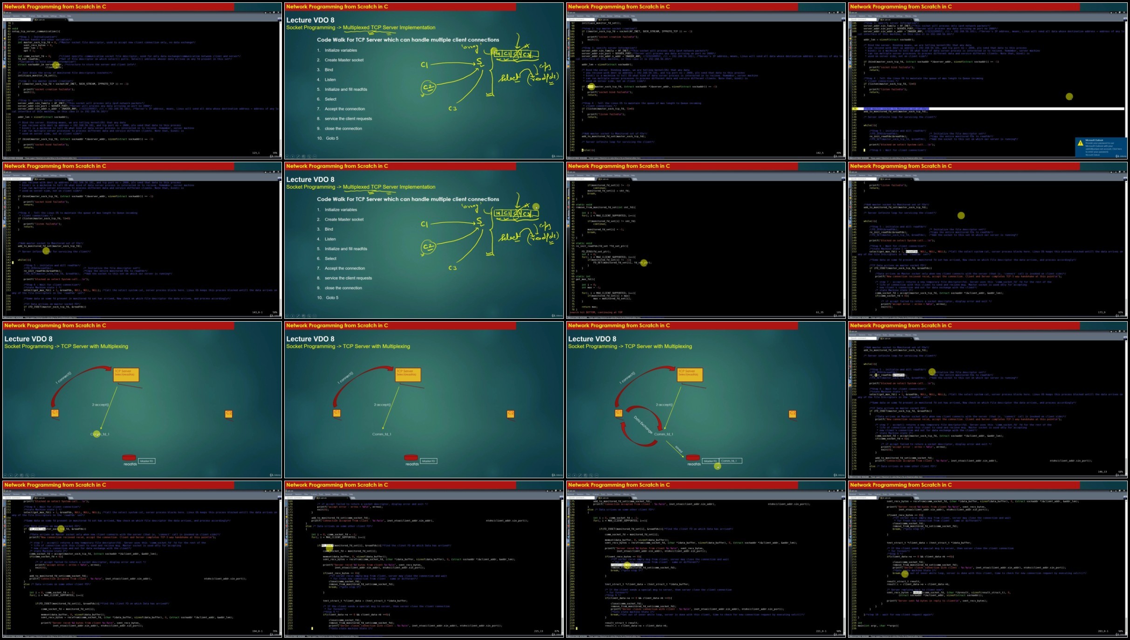
Task: Open the frame showing remove_from_monitored_fd_set function
Action: (705, 240)
